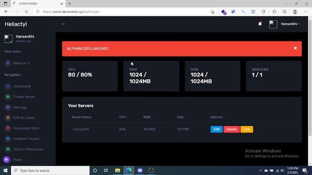Screen dimensions: 312x175
Task: Click the Resources Store icon
Action: tap(8, 128)
